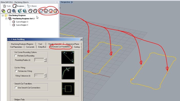Click the region icon with selection cursor
The height and width of the screenshot is (101, 180).
[9, 11]
